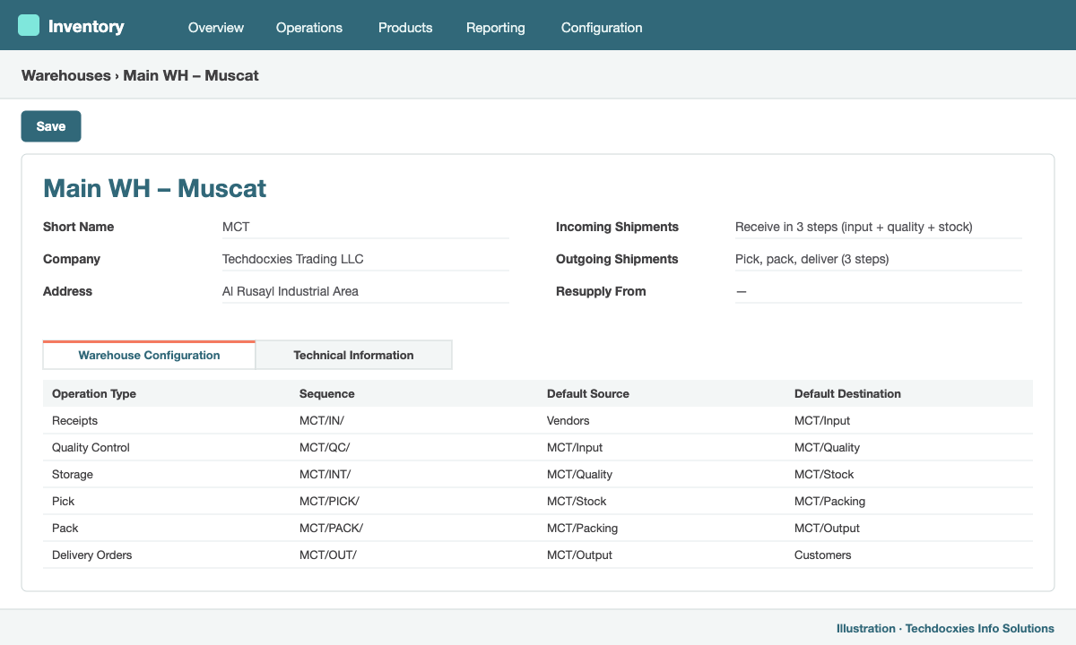Click the Incoming Shipments label
Viewport: 1076px width, 645px height.
tap(617, 227)
